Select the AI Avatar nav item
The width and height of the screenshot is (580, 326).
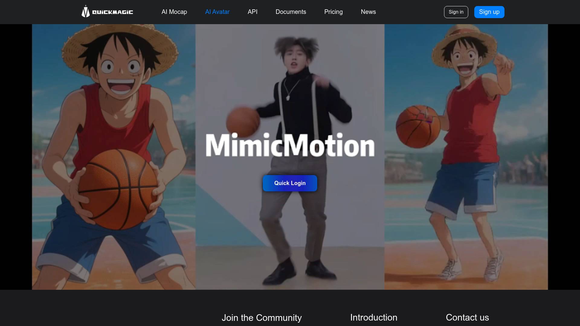click(217, 12)
